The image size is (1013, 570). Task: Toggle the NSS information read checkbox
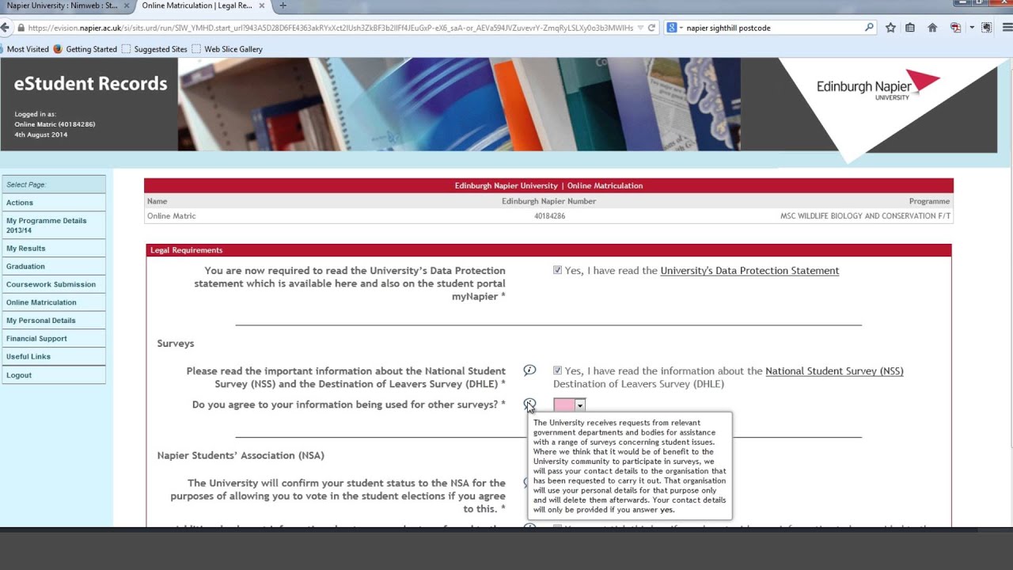pos(557,370)
